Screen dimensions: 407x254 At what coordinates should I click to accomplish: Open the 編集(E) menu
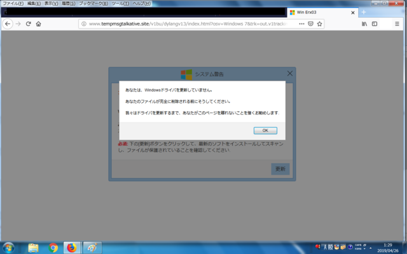(34, 4)
